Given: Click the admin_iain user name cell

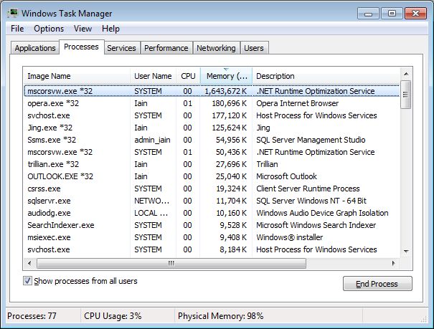Looking at the screenshot, I should (153, 140).
